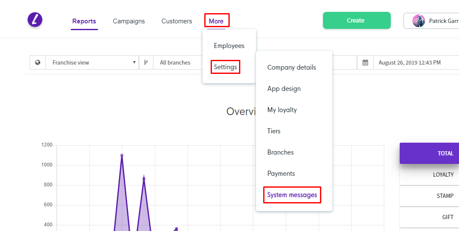
Task: Click the green Create button
Action: (x=357, y=20)
